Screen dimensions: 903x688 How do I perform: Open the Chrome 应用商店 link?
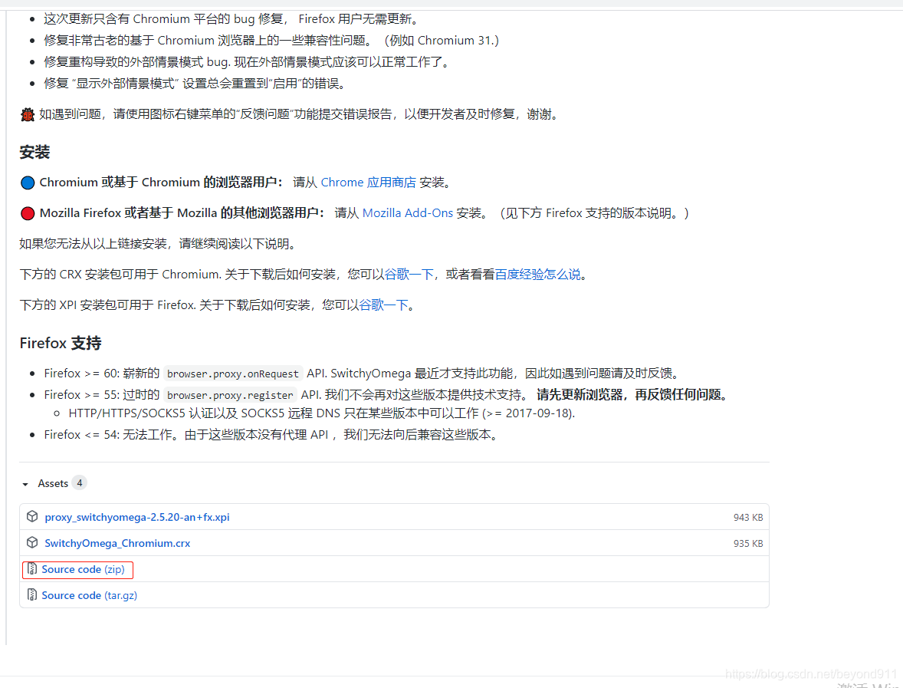pos(369,183)
